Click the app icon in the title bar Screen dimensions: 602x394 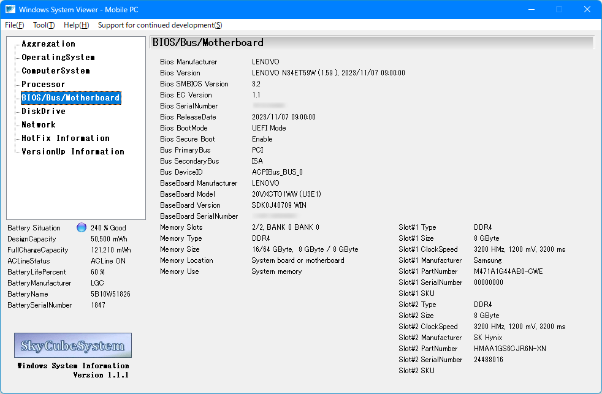[10, 9]
